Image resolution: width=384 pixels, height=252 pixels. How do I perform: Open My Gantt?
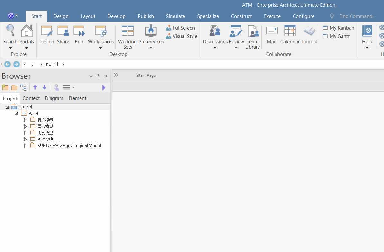[x=336, y=36]
